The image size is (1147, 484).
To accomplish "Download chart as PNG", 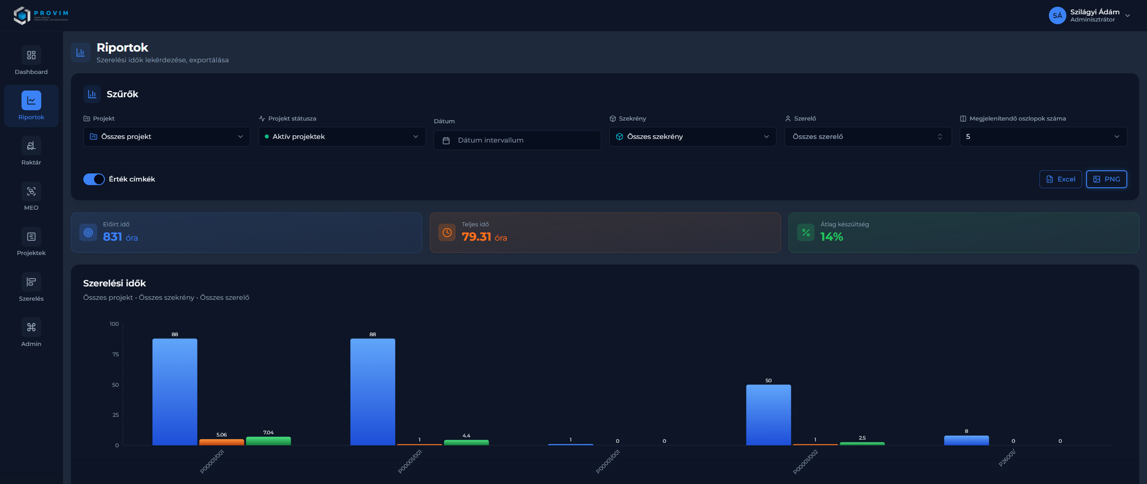I will tap(1106, 179).
